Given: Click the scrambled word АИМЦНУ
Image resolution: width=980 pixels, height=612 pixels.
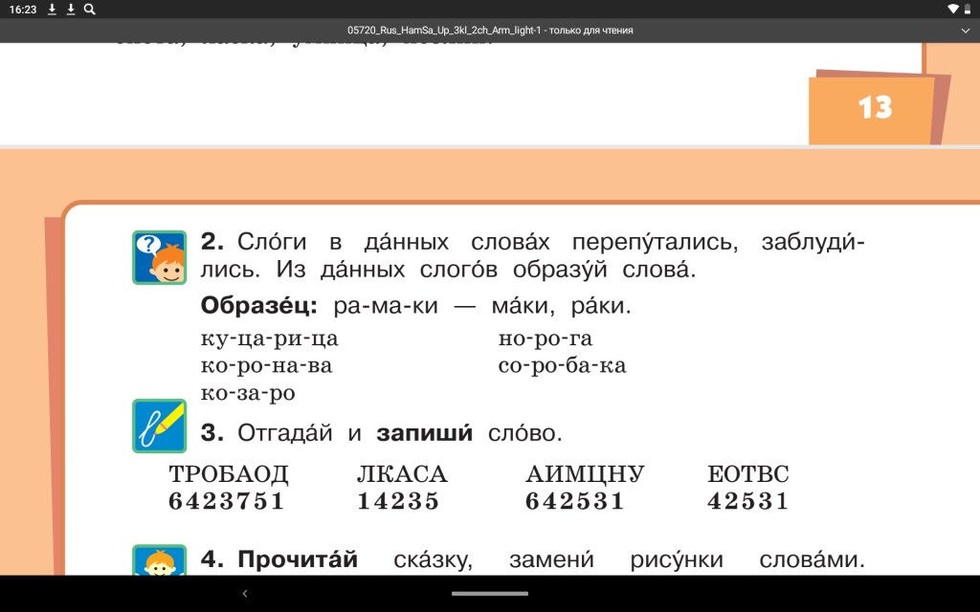Looking at the screenshot, I should coord(585,474).
